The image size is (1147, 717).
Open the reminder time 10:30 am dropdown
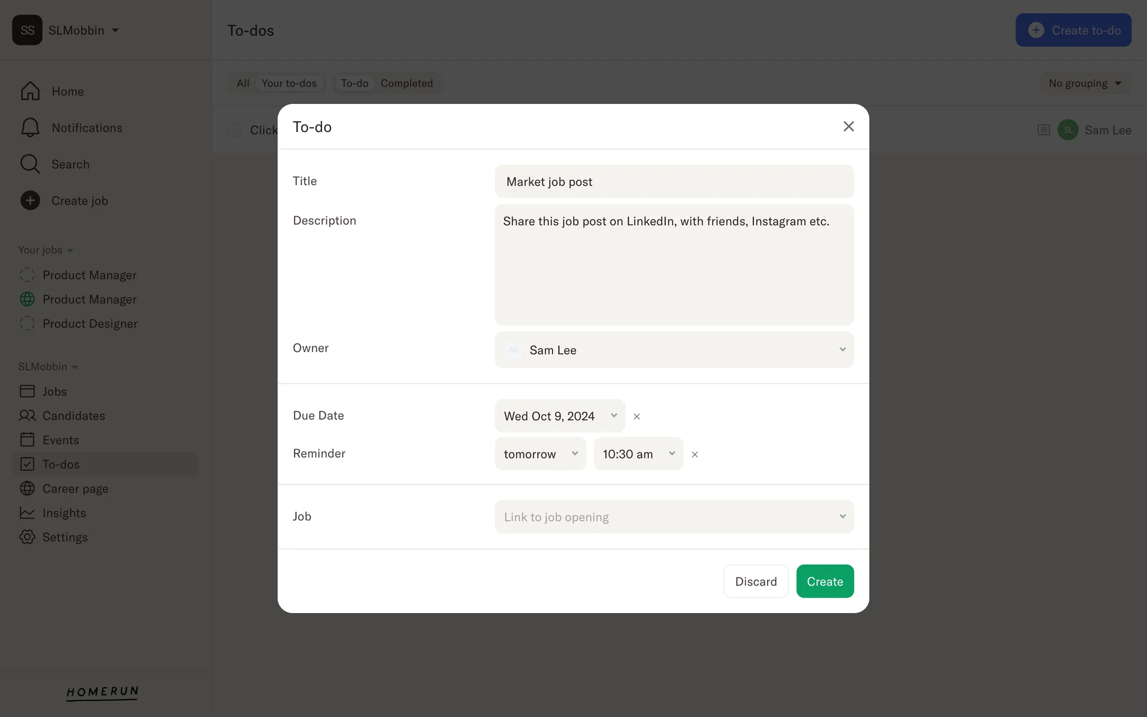click(638, 454)
